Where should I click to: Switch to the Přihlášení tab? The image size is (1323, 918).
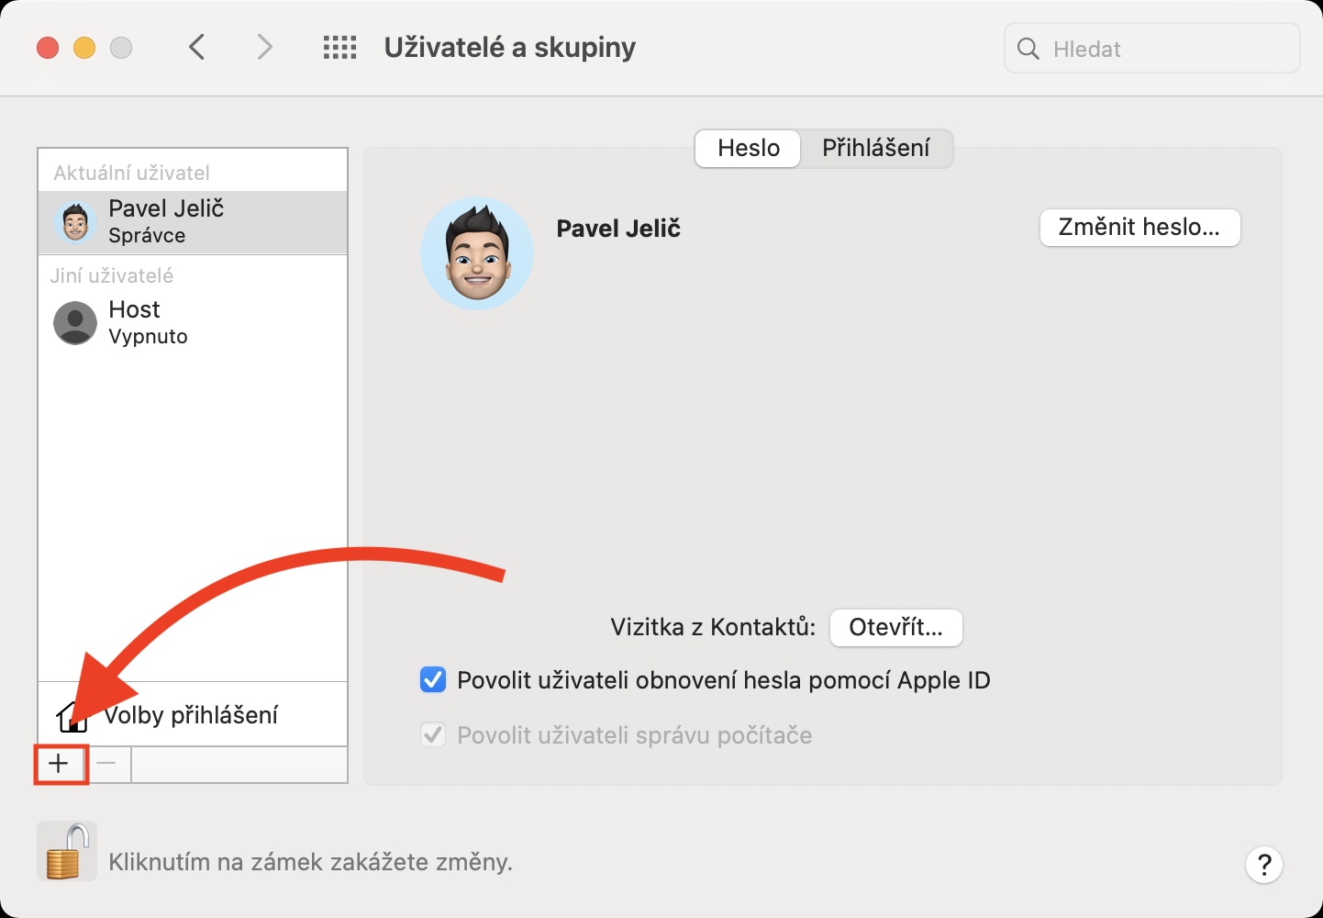875,149
